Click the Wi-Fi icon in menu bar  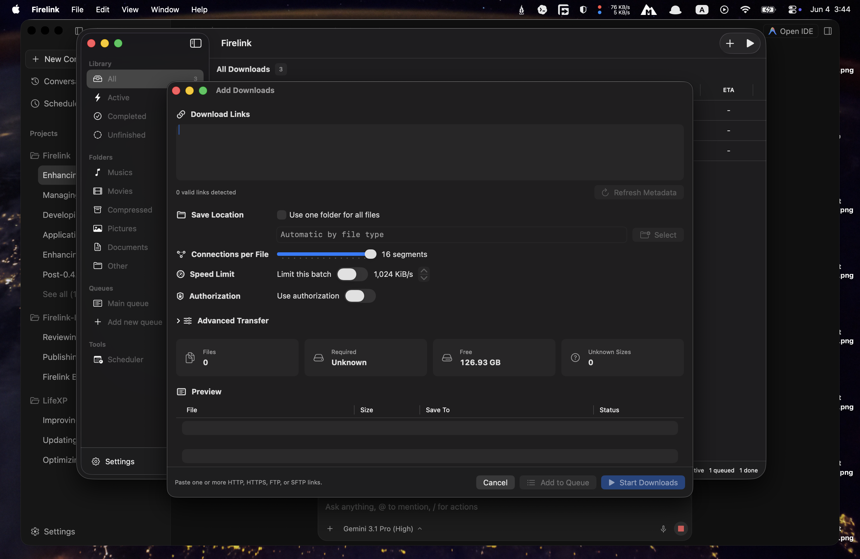[x=745, y=9]
